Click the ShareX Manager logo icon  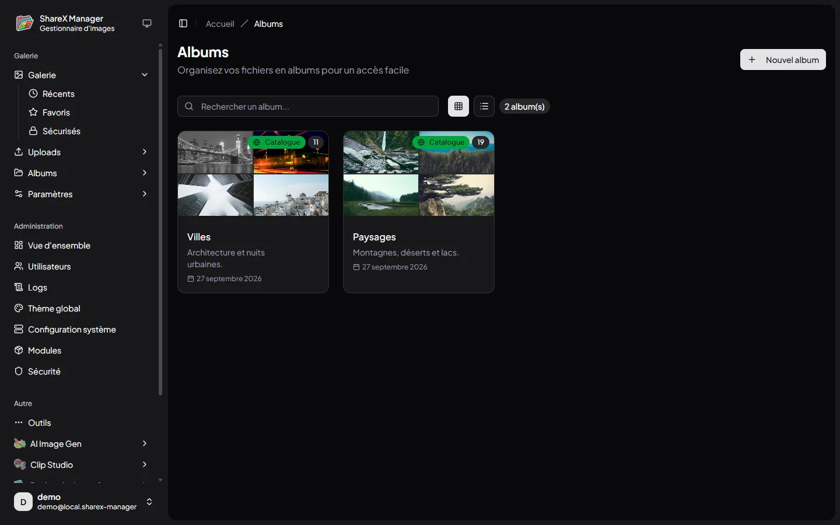coord(24,23)
